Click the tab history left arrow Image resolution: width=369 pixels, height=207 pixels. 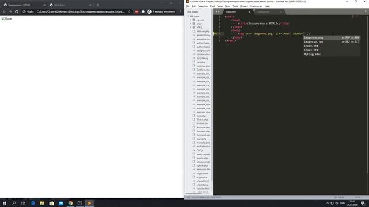pyautogui.click(x=216, y=11)
